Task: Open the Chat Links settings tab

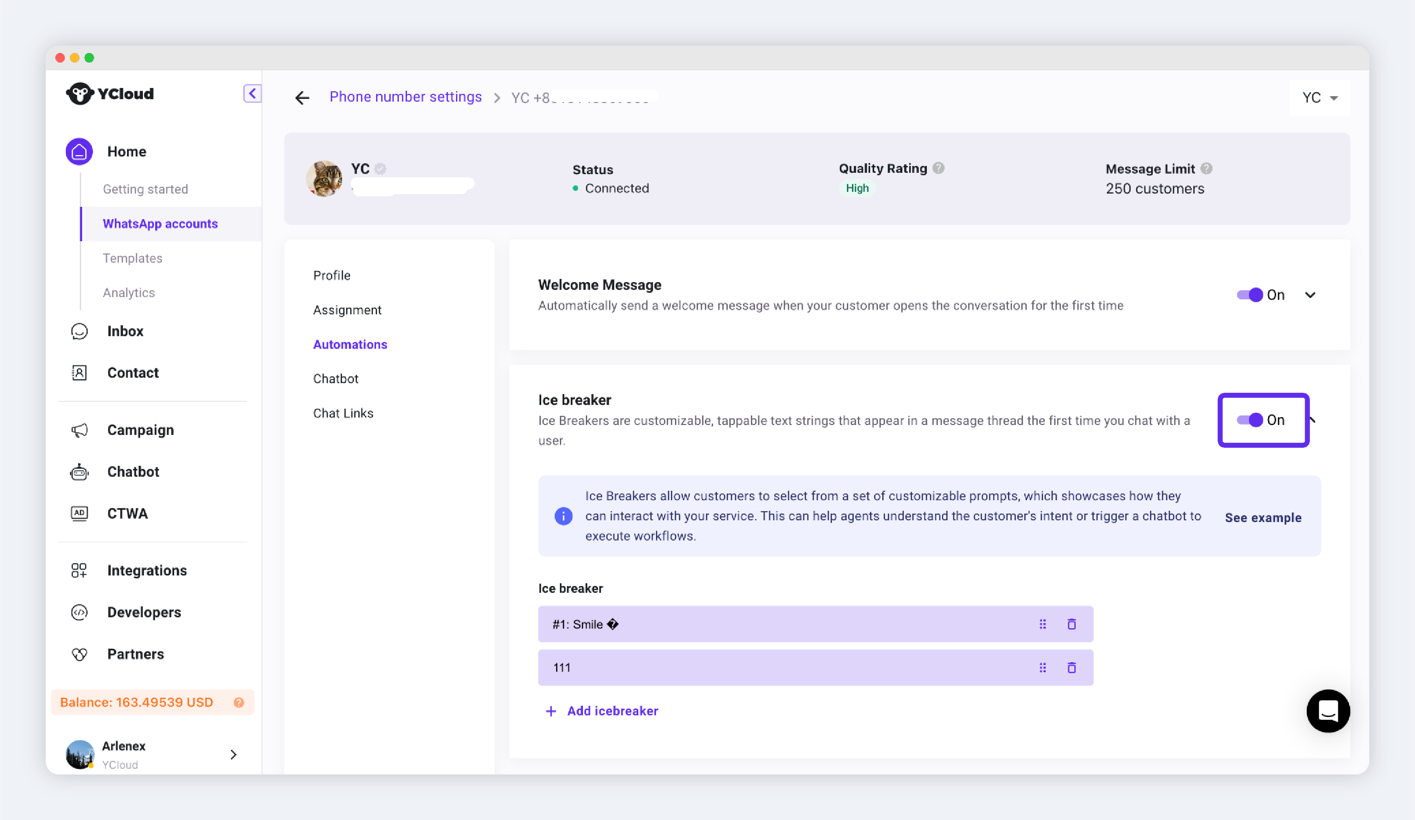Action: 343,413
